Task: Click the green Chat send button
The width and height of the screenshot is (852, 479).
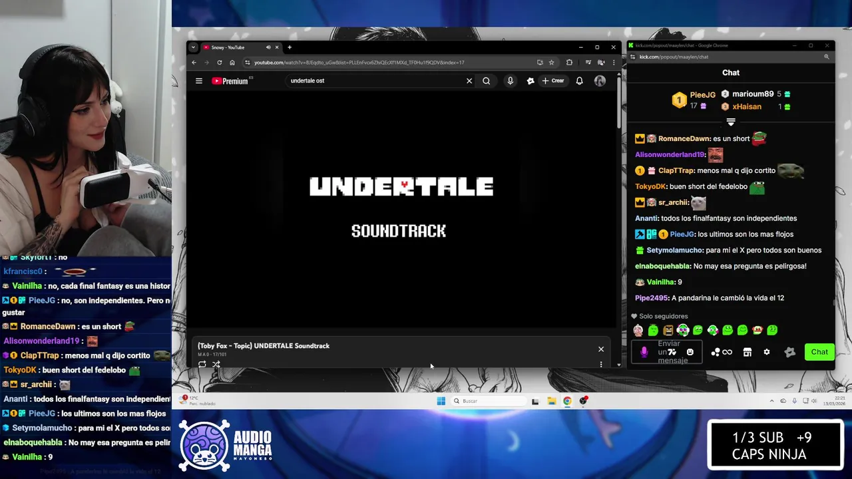Action: (x=819, y=352)
